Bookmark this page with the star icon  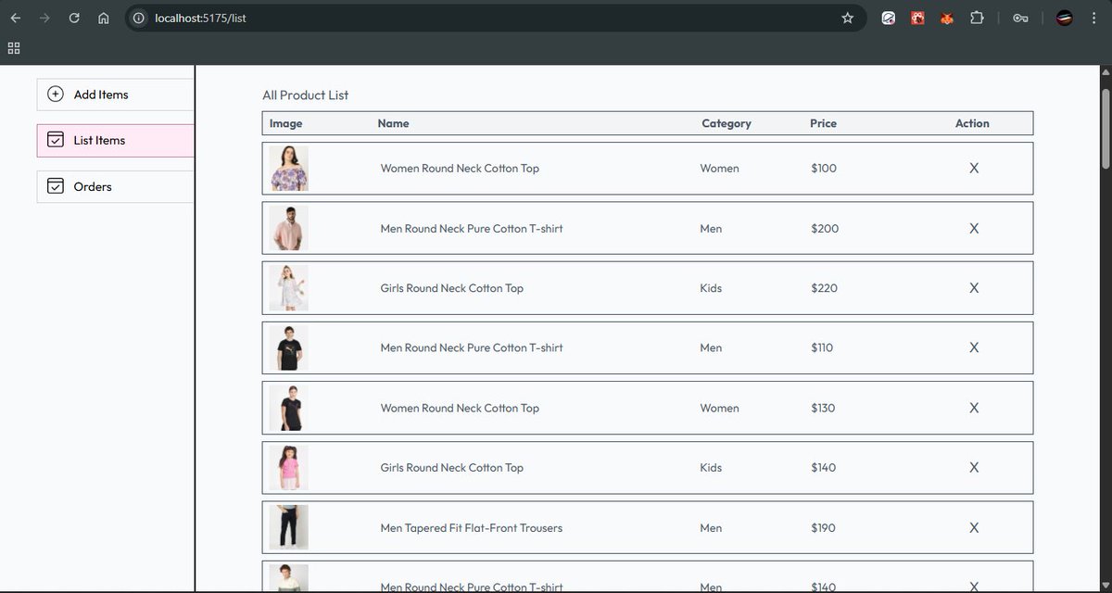pos(847,18)
